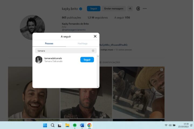Image resolution: width=194 pixels, height=129 pixels.
Task: Open Spotify from the taskbar
Action: coord(75,125)
